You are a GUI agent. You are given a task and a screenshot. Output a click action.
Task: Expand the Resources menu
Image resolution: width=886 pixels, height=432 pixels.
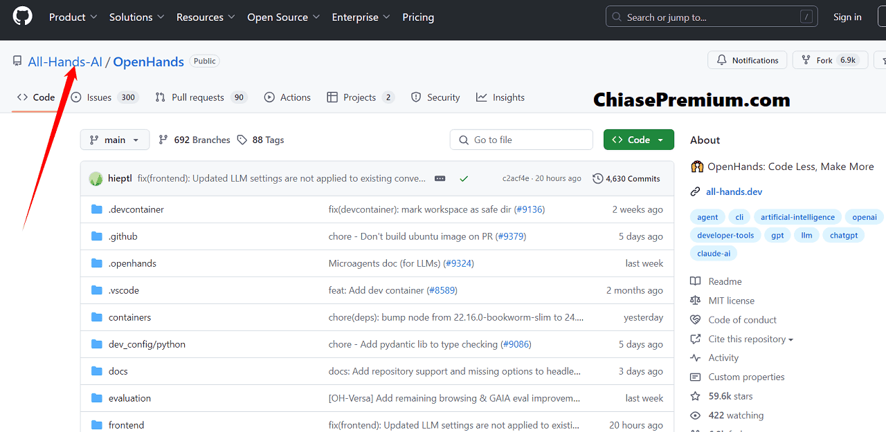pos(206,17)
